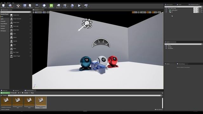Viewport: 203px width, 114px height.
Task: Toggle eye icon of Shadow layer
Action: [x=166, y=48]
